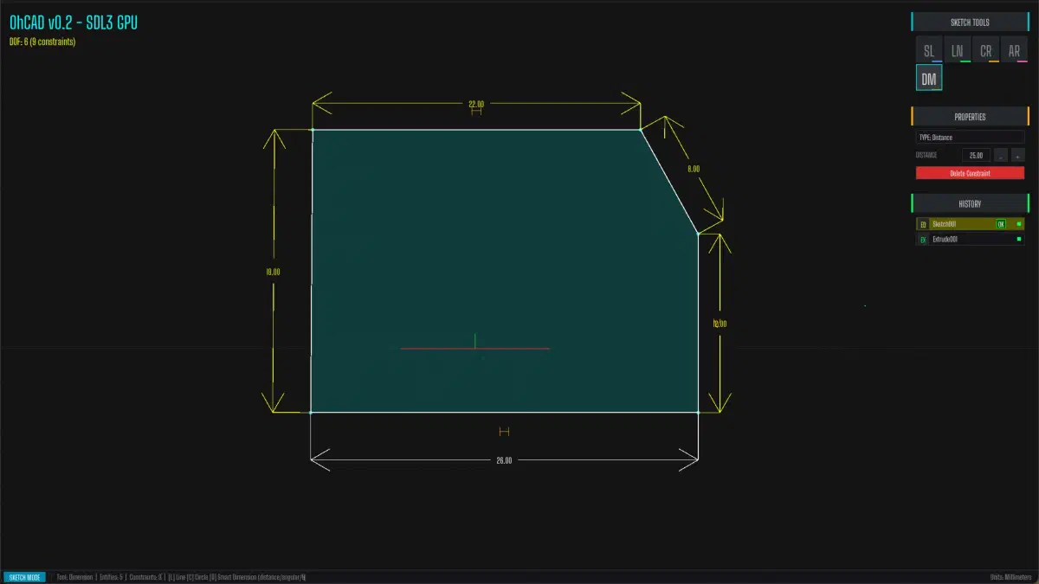Click the TYPE: Distance field
This screenshot has height=584, width=1039.
970,137
